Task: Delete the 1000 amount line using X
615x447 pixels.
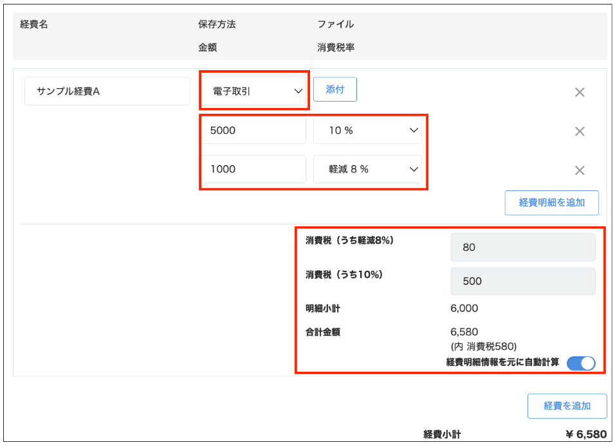Action: click(x=579, y=170)
